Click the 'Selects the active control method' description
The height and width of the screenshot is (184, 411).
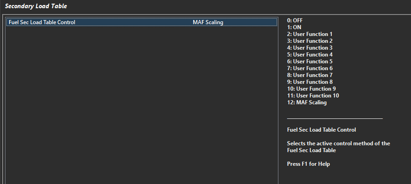point(338,147)
